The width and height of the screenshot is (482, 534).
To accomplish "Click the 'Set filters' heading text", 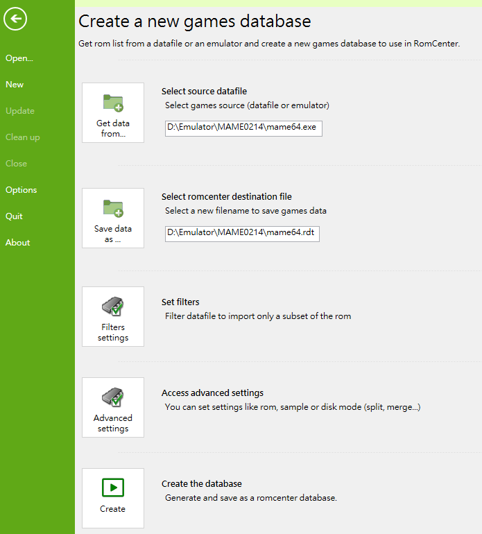I will point(180,302).
